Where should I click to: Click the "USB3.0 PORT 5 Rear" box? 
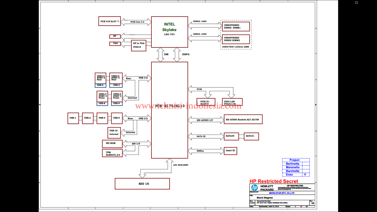coord(116,78)
